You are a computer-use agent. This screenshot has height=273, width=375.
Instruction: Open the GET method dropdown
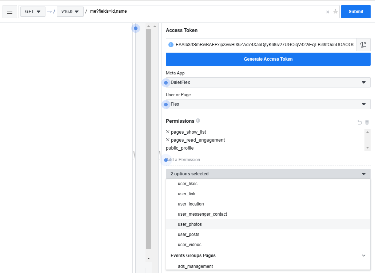click(x=33, y=12)
